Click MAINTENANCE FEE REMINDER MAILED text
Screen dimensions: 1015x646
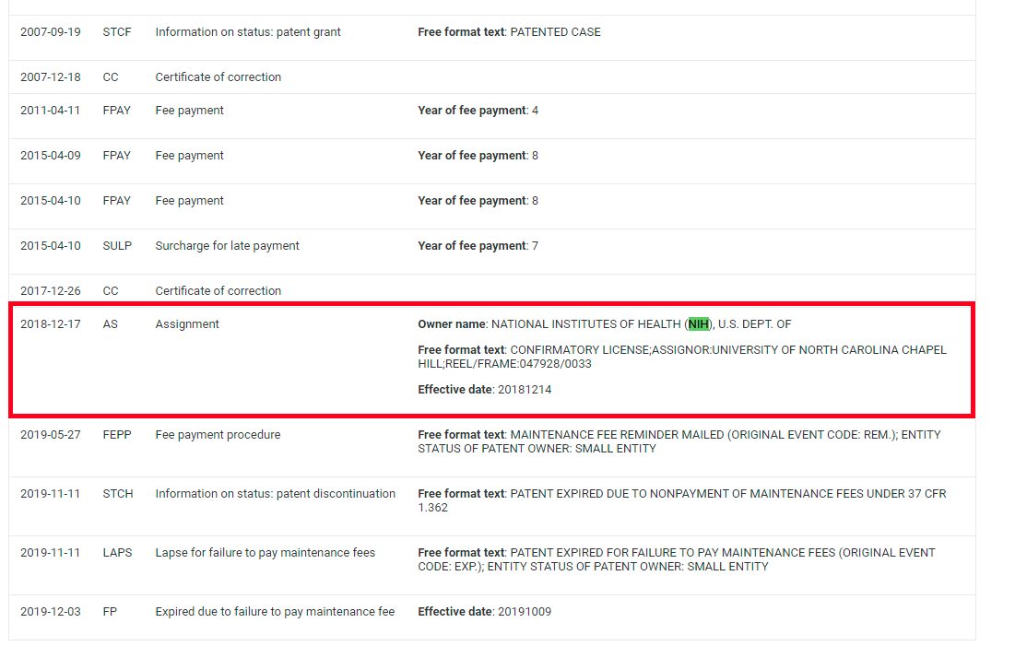pyautogui.click(x=679, y=441)
